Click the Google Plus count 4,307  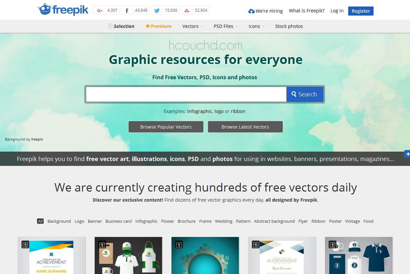pyautogui.click(x=112, y=10)
